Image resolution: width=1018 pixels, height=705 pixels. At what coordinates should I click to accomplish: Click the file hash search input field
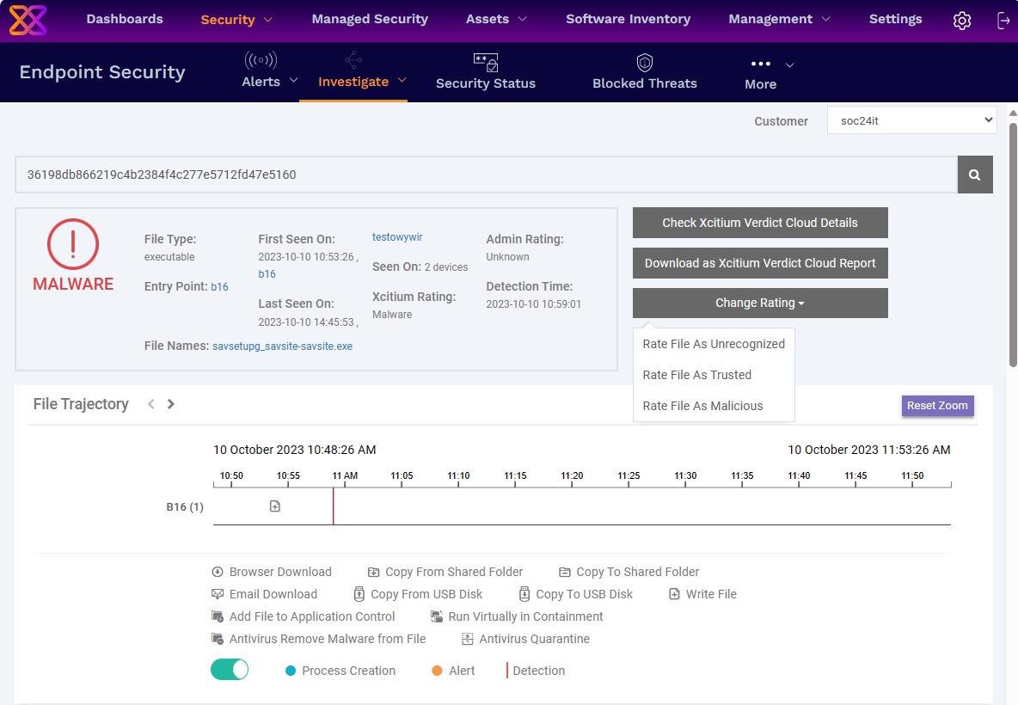point(487,174)
